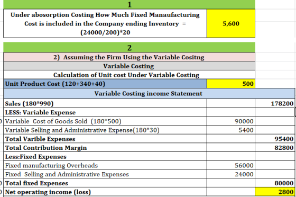The image size is (296, 197).
Task: Select 'Variable Cost of Goods Sold (180*500)' cell
Action: pyautogui.click(x=105, y=121)
